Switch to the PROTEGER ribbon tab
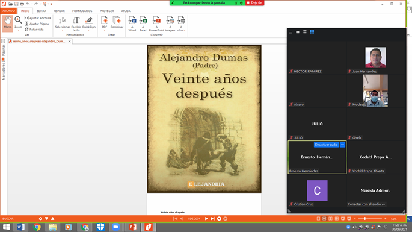The height and width of the screenshot is (232, 412). (x=106, y=11)
